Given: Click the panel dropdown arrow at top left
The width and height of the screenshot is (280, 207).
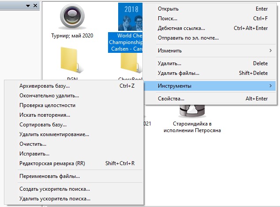Looking at the screenshot, I should (28, 6).
